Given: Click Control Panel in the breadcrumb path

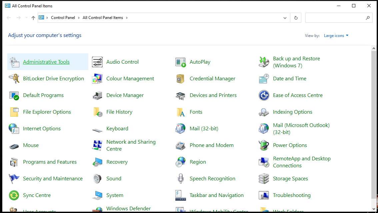Looking at the screenshot, I should (x=63, y=18).
